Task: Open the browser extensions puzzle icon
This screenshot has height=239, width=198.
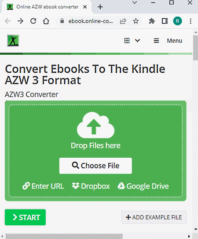Action: coord(152,21)
